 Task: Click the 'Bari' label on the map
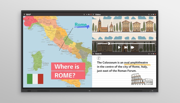tap(89, 48)
